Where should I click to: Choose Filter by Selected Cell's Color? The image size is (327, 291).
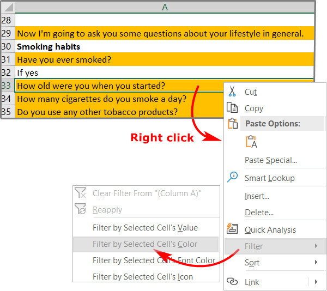point(145,244)
